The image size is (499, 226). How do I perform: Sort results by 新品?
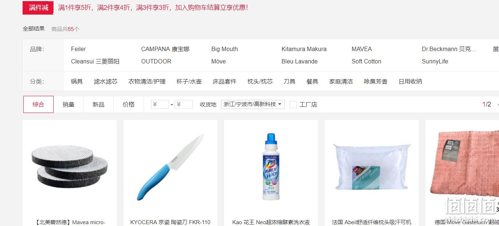98,104
